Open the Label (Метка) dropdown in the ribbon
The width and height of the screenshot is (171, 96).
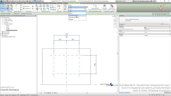tap(77, 7)
